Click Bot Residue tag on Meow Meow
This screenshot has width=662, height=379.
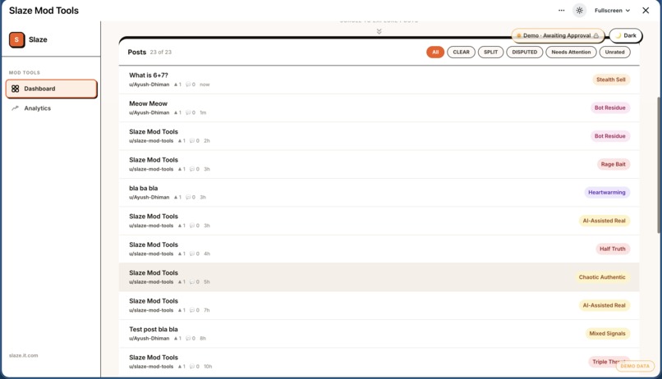point(609,108)
